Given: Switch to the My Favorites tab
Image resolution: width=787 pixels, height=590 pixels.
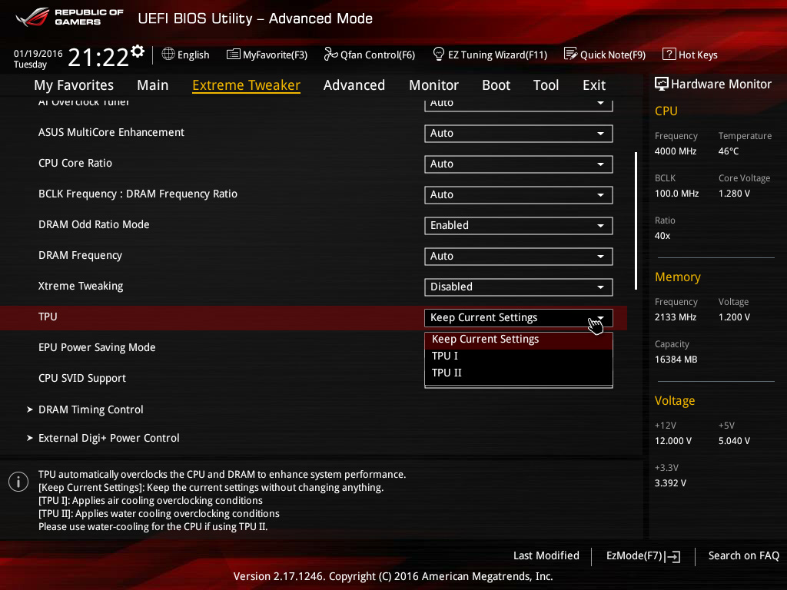Looking at the screenshot, I should tap(74, 85).
